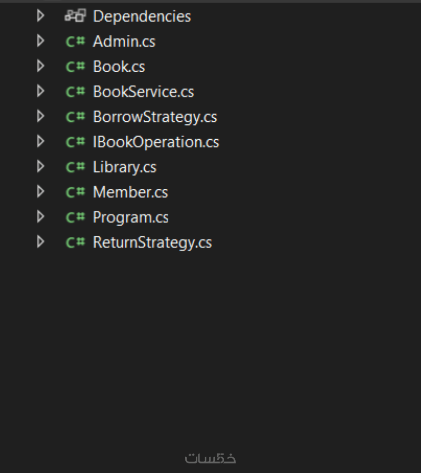Select the ReturnStrategy.cs file name

click(152, 243)
